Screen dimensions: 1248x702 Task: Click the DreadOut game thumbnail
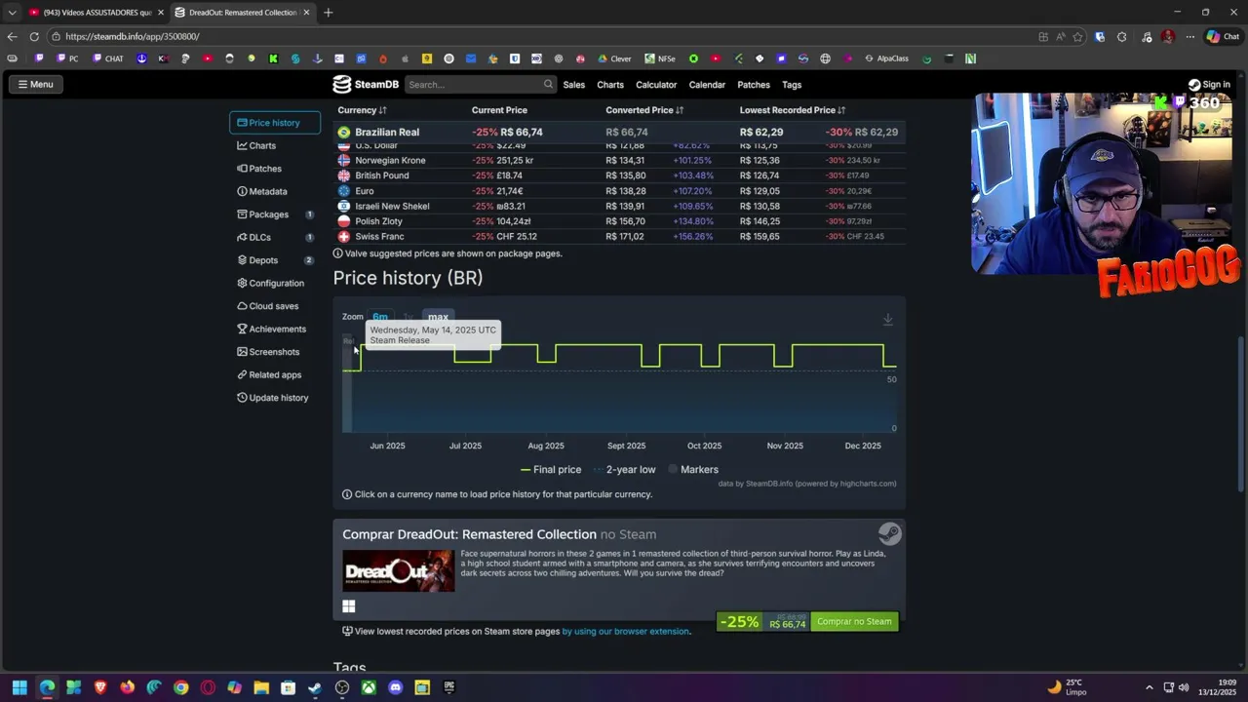pyautogui.click(x=398, y=570)
